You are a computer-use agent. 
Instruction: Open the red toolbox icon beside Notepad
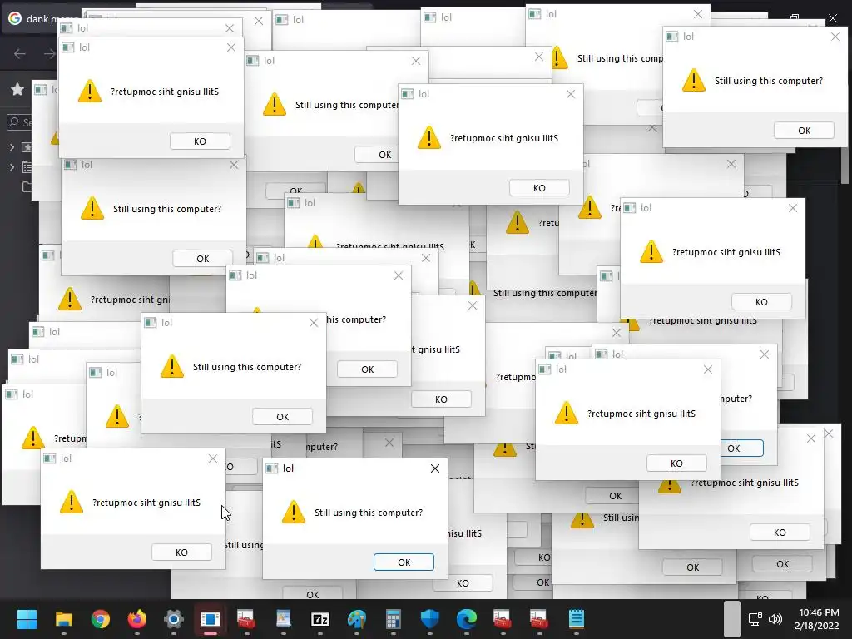[539, 619]
